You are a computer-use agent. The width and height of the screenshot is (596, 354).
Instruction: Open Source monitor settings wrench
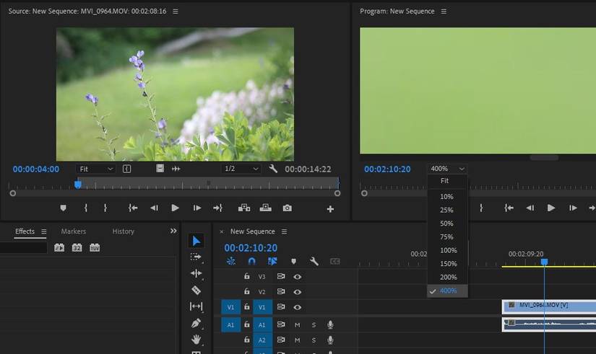tap(273, 169)
